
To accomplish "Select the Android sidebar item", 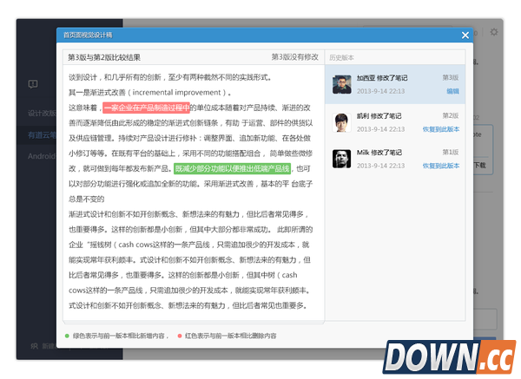I will point(39,157).
